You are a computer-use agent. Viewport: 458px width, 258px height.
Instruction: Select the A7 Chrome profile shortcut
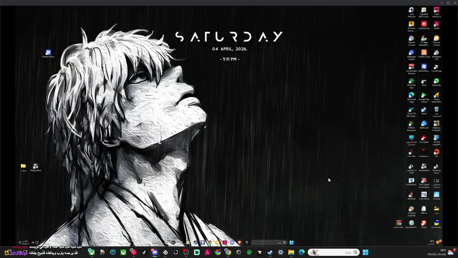pos(424,41)
